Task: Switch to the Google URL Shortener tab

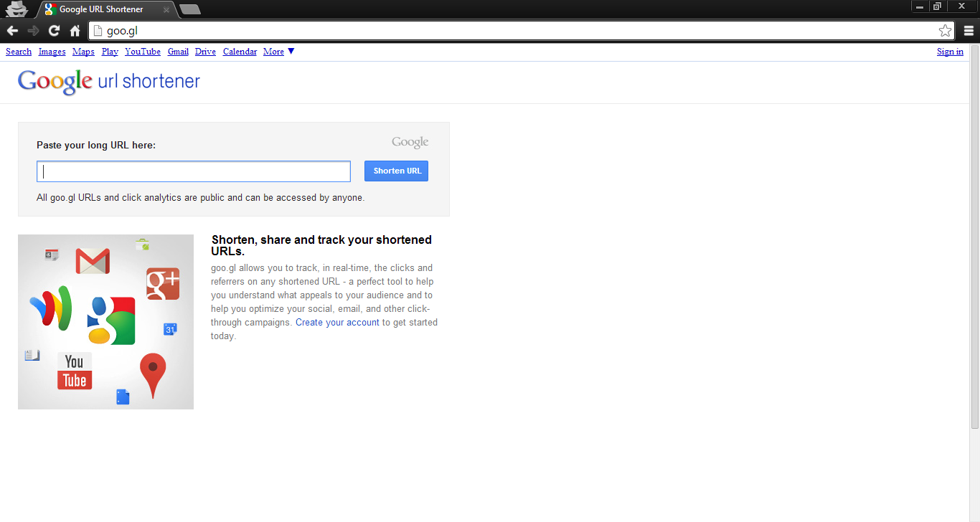Action: tap(100, 10)
